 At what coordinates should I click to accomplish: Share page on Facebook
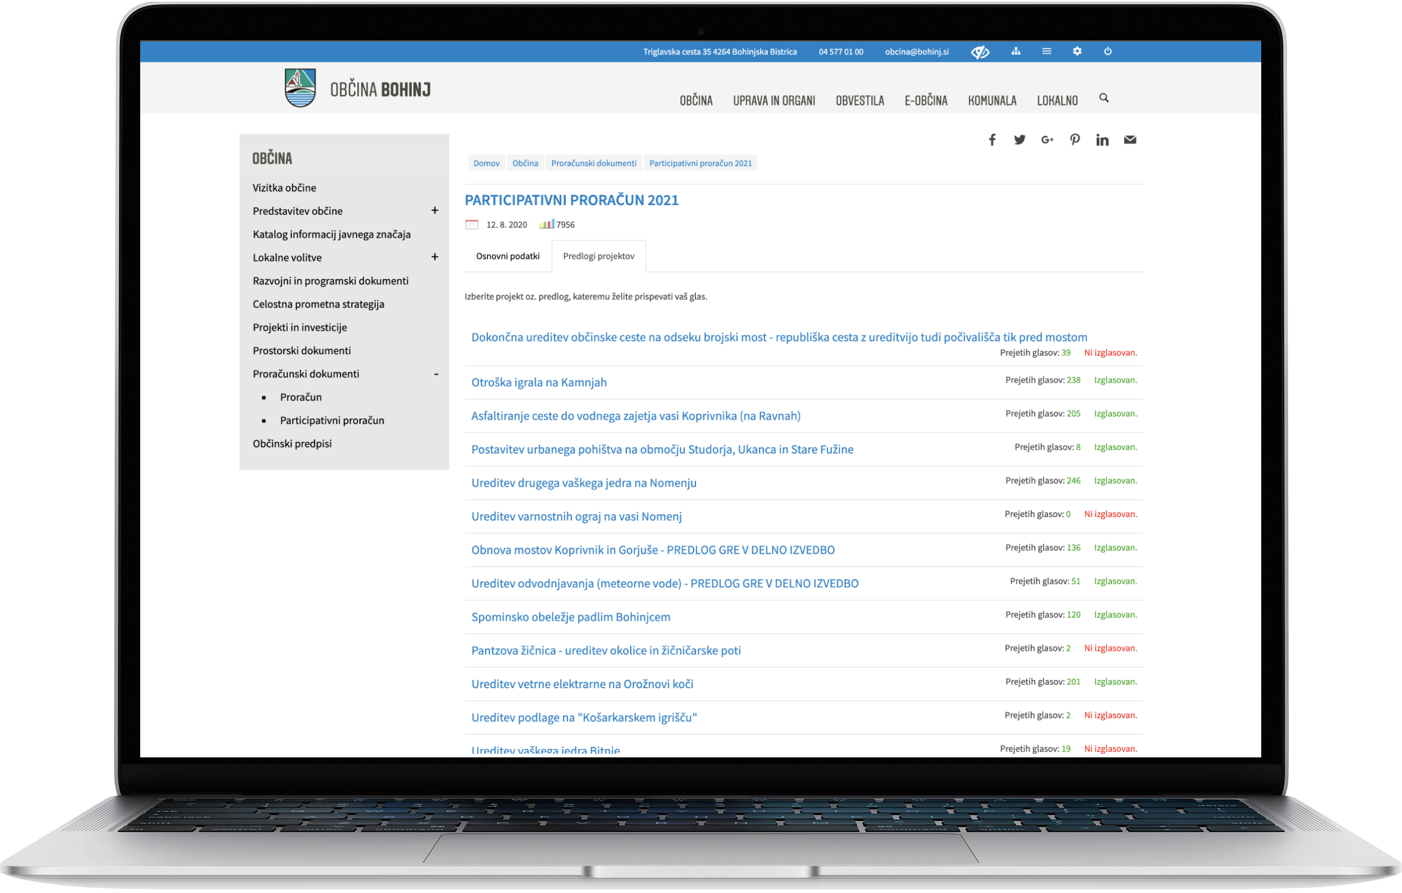pos(992,140)
